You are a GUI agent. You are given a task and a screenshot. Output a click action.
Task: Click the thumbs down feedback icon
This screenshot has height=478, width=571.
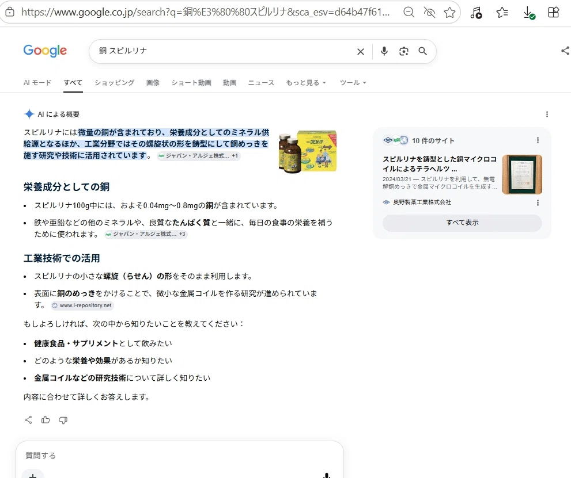tap(63, 420)
